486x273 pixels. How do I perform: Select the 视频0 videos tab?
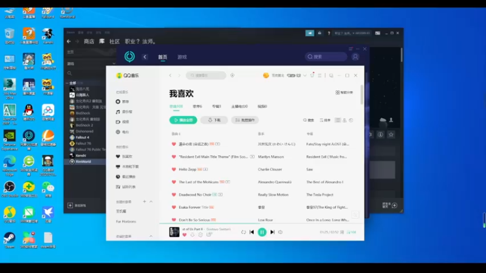point(262,106)
